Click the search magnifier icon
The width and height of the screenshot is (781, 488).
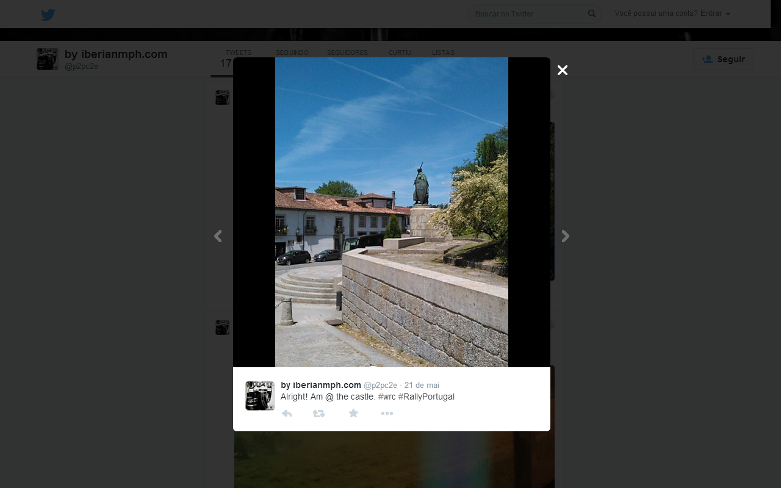point(591,13)
